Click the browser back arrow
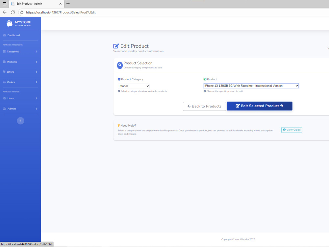 [x=5, y=12]
